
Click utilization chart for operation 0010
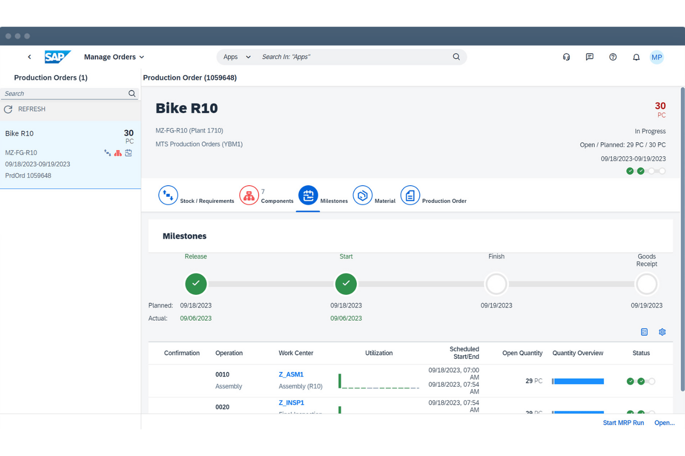click(379, 381)
